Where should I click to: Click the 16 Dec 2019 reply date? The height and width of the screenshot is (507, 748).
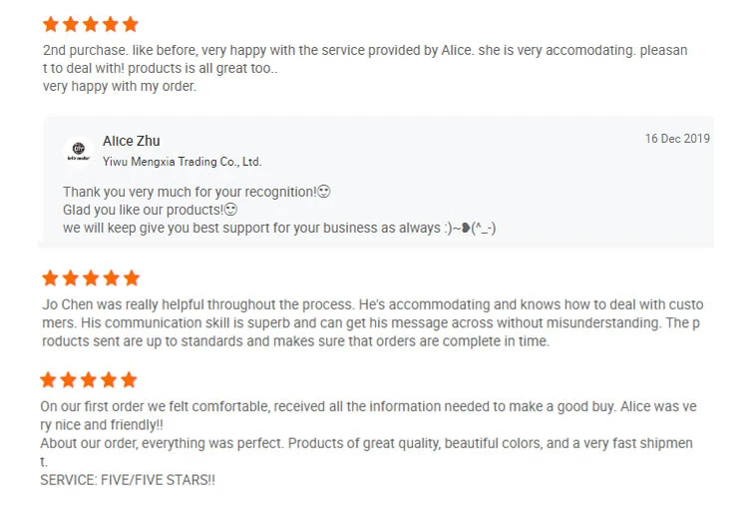677,139
